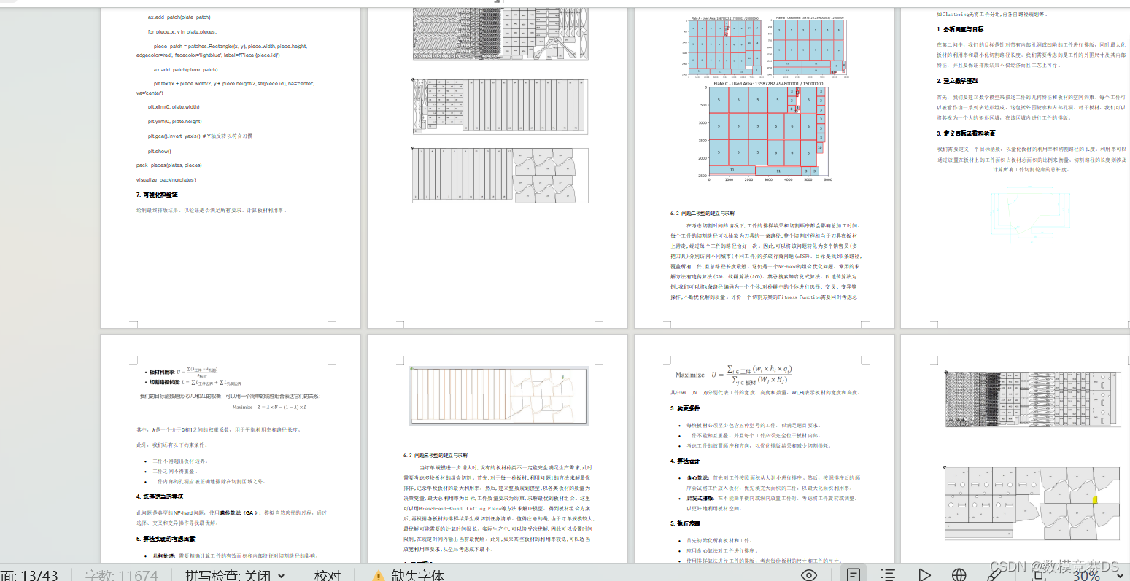1130x581 pixels.
Task: Click nesting image with yellow marker
Action: 1032,503
